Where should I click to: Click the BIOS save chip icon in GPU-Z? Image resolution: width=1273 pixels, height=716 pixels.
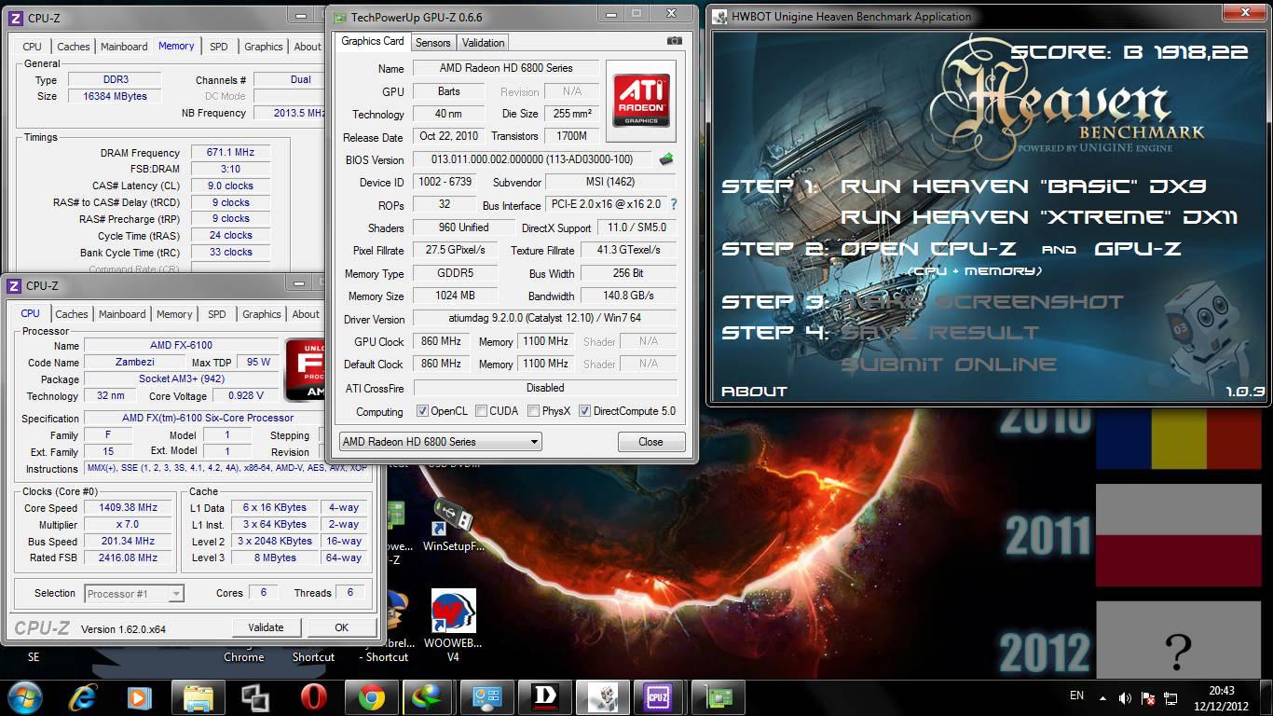pos(666,159)
